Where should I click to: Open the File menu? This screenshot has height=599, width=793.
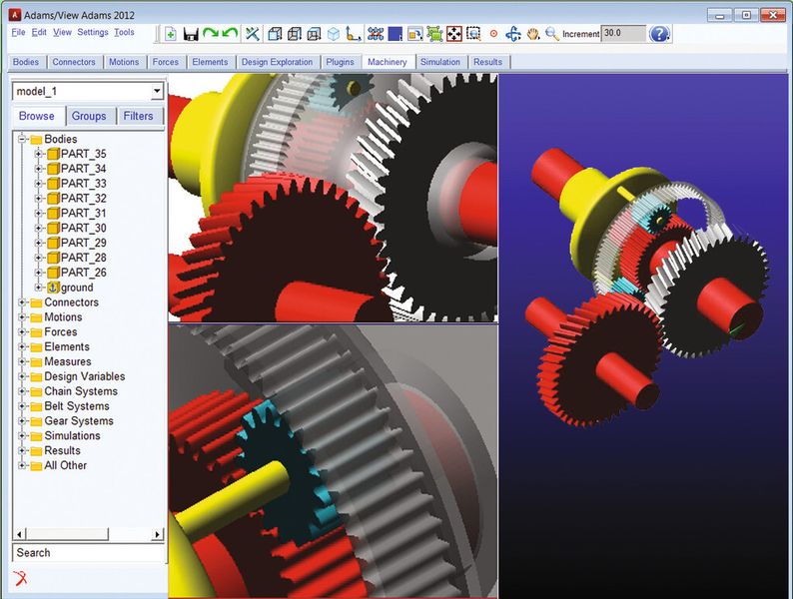(x=18, y=32)
